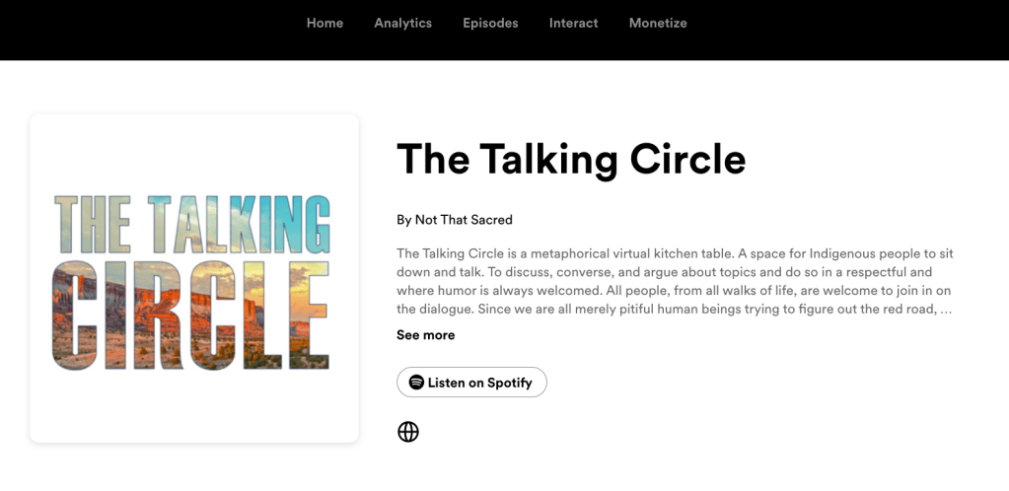Click the podcast cover art image
Viewport: 1009px width, 491px height.
pyautogui.click(x=193, y=278)
